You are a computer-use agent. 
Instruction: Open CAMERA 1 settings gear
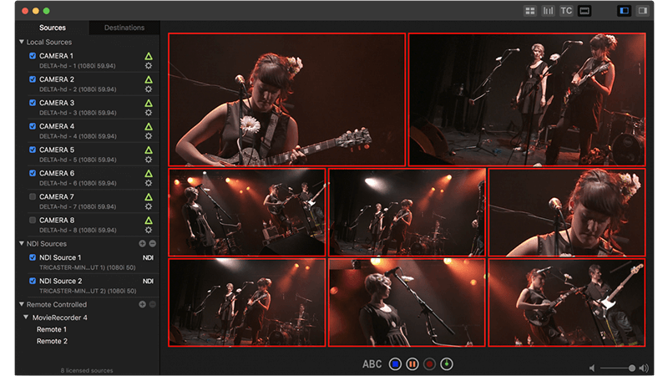point(149,65)
